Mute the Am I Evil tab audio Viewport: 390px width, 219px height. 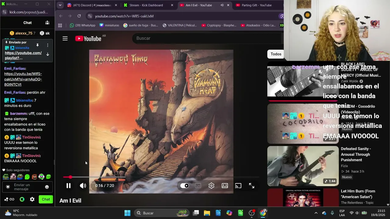point(222,5)
